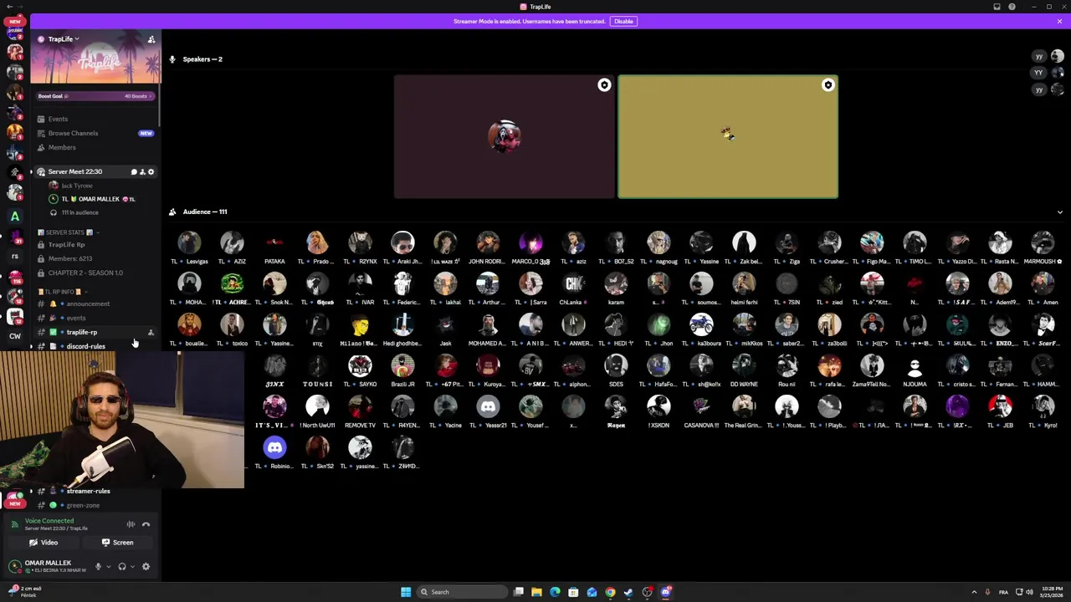Toggle microphone mute in user panel
Image resolution: width=1071 pixels, height=602 pixels.
(x=98, y=566)
